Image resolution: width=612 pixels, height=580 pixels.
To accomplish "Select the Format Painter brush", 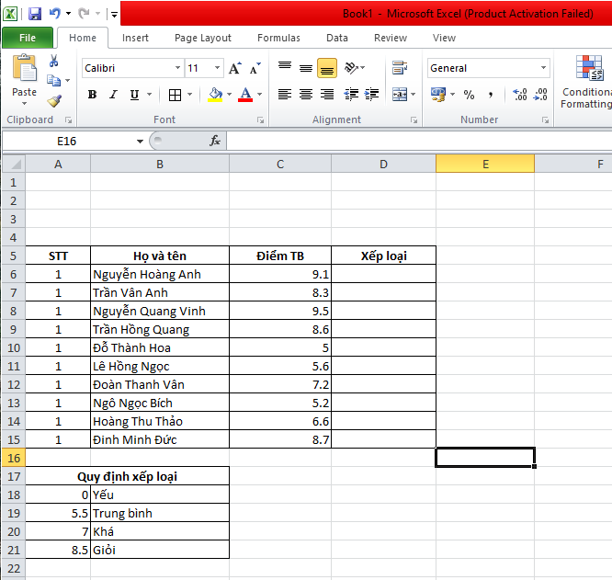I will tap(54, 101).
